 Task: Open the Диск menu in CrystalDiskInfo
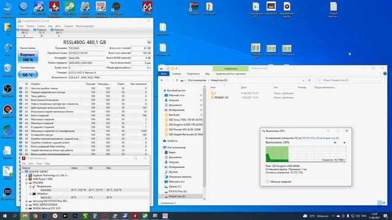click(58, 26)
